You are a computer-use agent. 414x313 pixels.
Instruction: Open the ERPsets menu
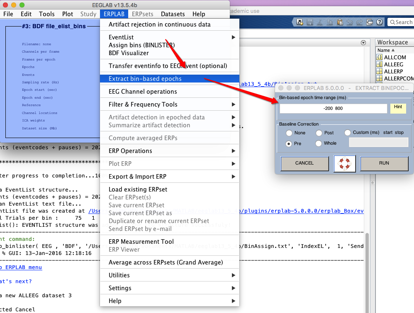coord(143,14)
